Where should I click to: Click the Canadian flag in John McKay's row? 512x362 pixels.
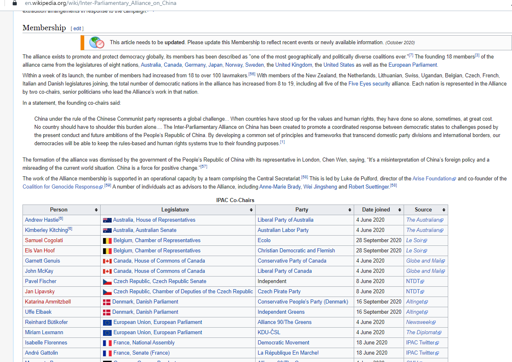107,271
